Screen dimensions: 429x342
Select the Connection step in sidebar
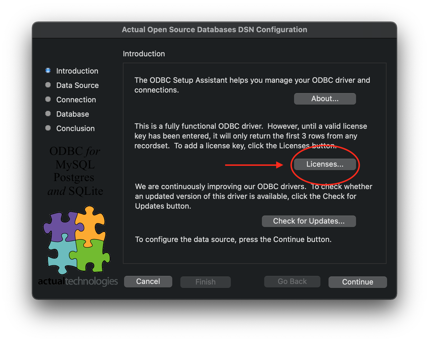pyautogui.click(x=76, y=100)
